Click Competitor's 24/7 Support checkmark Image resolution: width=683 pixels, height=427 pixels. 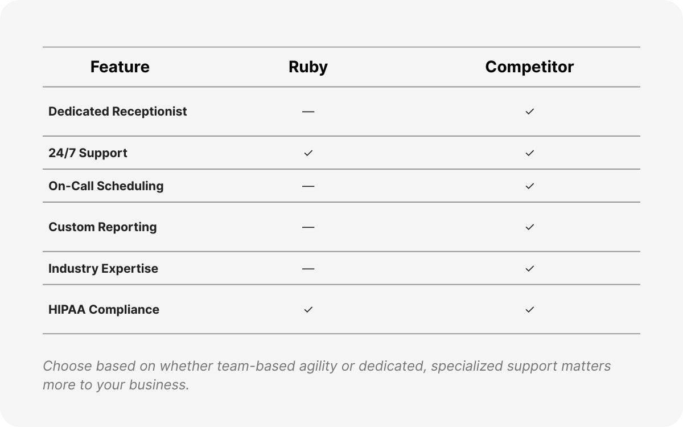coord(529,153)
